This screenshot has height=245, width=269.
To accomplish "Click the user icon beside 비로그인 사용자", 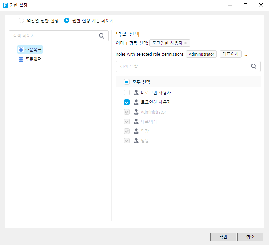I will pos(136,93).
